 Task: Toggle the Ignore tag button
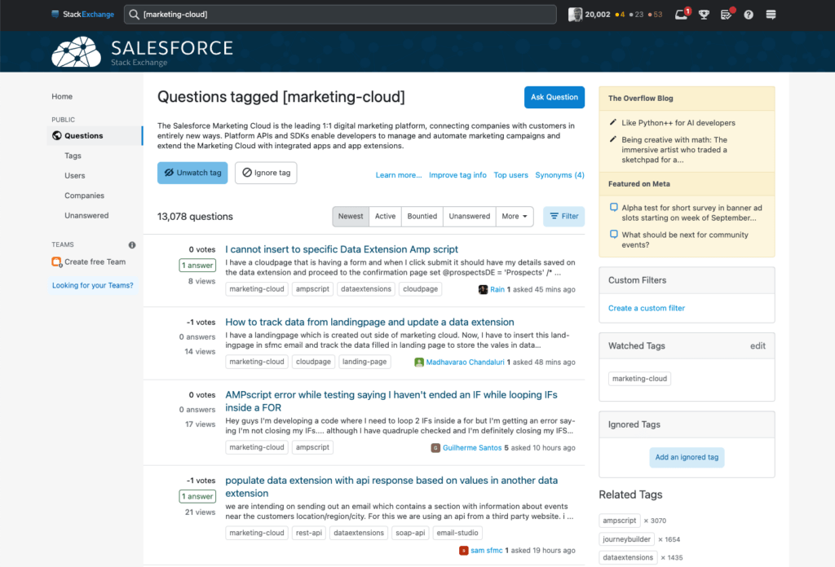(x=266, y=173)
